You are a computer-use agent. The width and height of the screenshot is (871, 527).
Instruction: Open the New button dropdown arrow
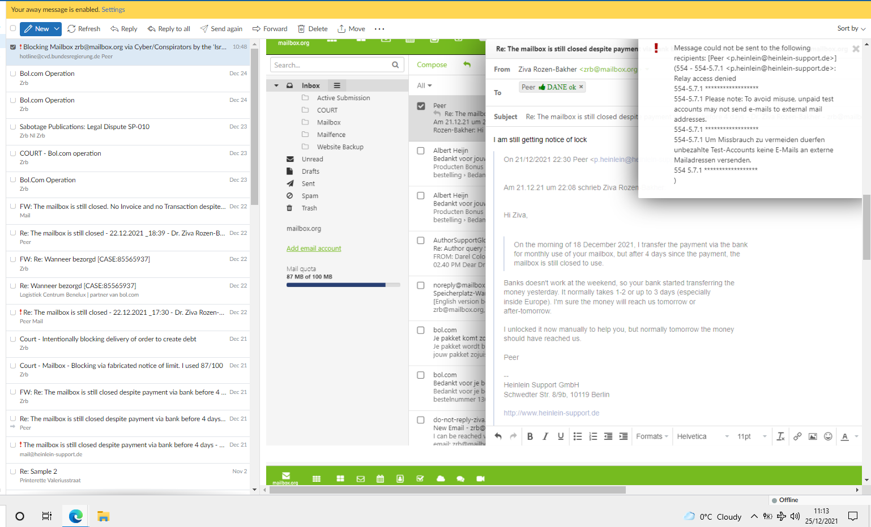pyautogui.click(x=57, y=29)
